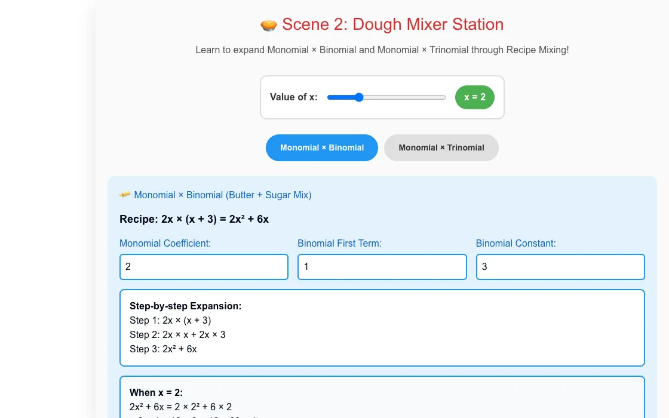
Task: Click the When x = 2 heading
Action: 156,392
